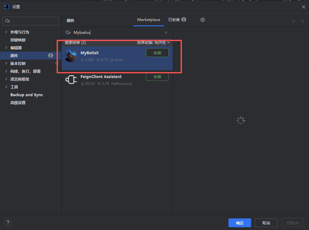Click the 3.79 star rating

pos(103,84)
